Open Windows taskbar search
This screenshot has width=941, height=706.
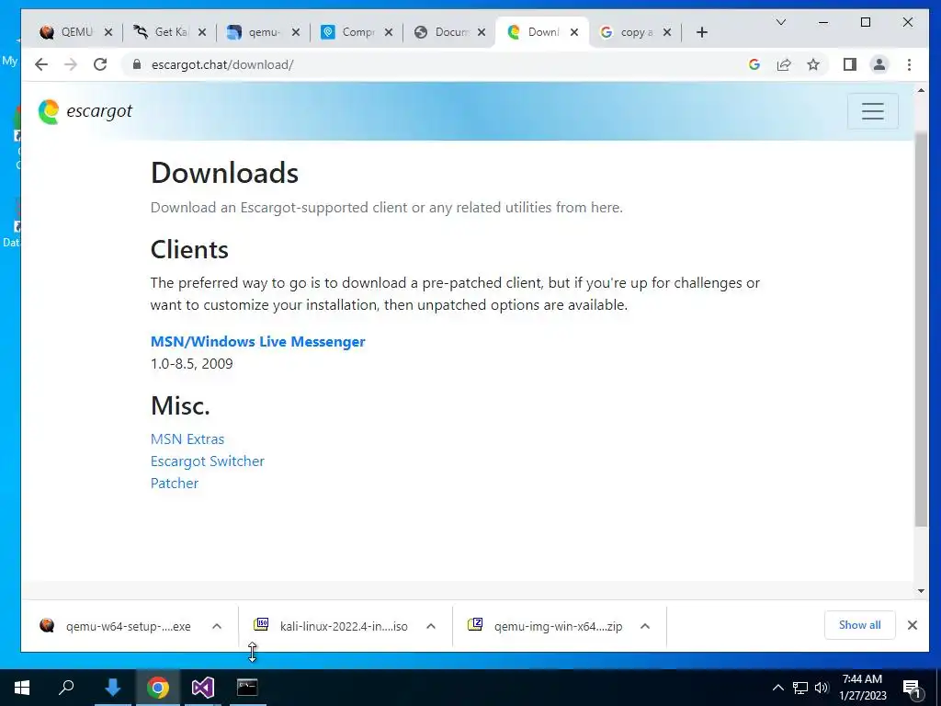click(66, 688)
